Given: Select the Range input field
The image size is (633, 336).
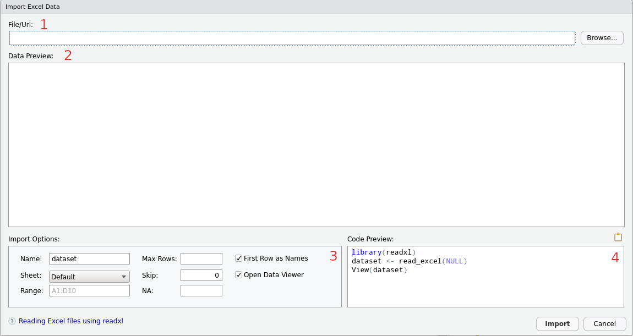Looking at the screenshot, I should coord(90,290).
